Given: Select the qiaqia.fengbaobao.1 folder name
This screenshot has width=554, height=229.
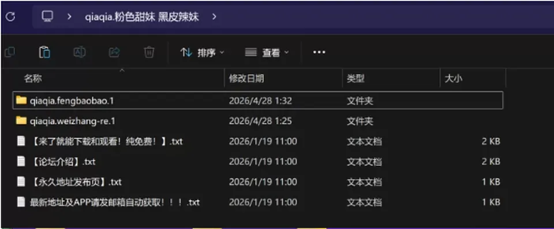Looking at the screenshot, I should (x=72, y=101).
